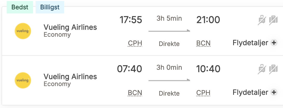Select the Billigst tag

tap(50, 7)
